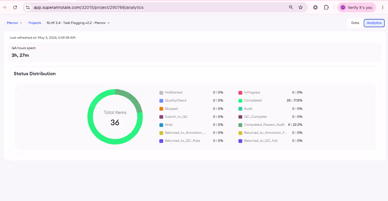Image resolution: width=388 pixels, height=201 pixels.
Task: Click the Returned_to_QC_Fail legend label
Action: click(x=261, y=141)
